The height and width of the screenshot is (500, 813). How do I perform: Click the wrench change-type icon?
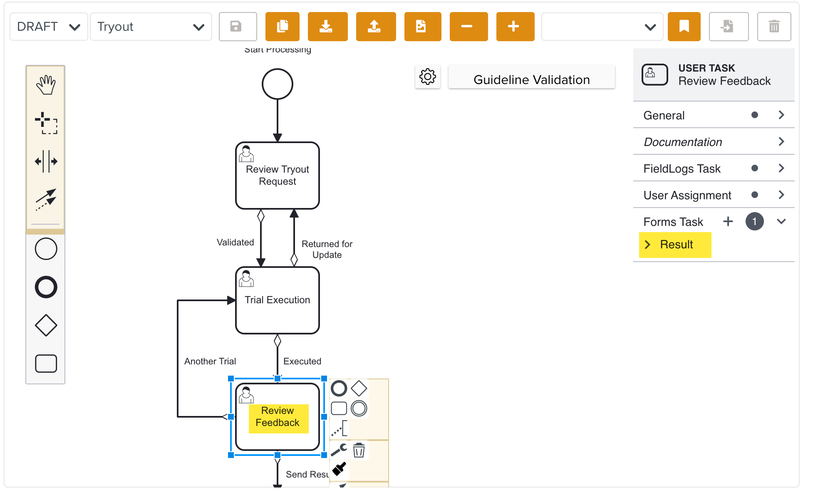coord(339,450)
